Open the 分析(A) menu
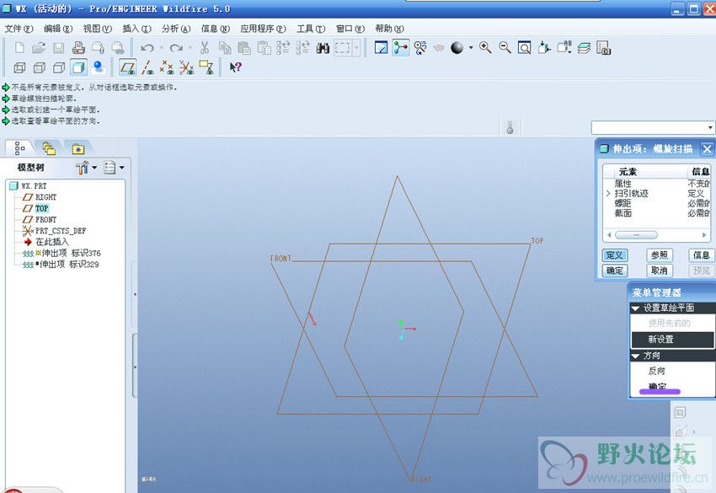This screenshot has width=716, height=493. tap(176, 29)
